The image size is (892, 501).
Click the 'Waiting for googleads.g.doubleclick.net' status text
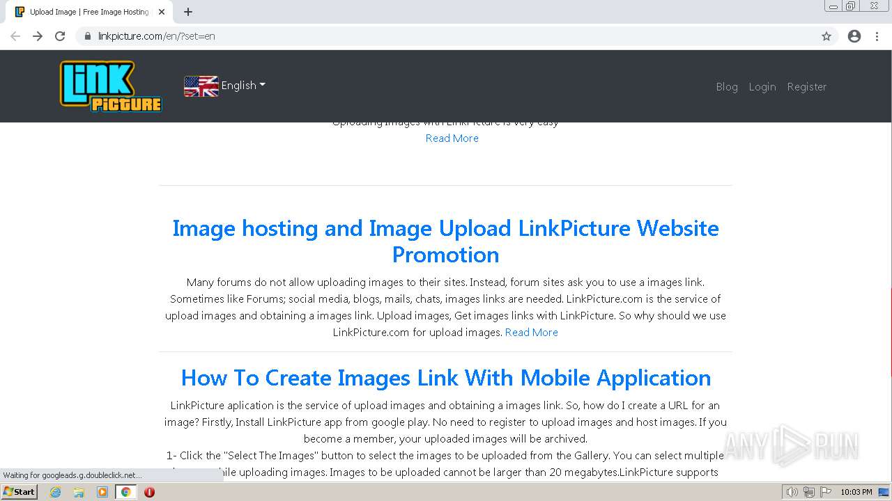(x=72, y=475)
